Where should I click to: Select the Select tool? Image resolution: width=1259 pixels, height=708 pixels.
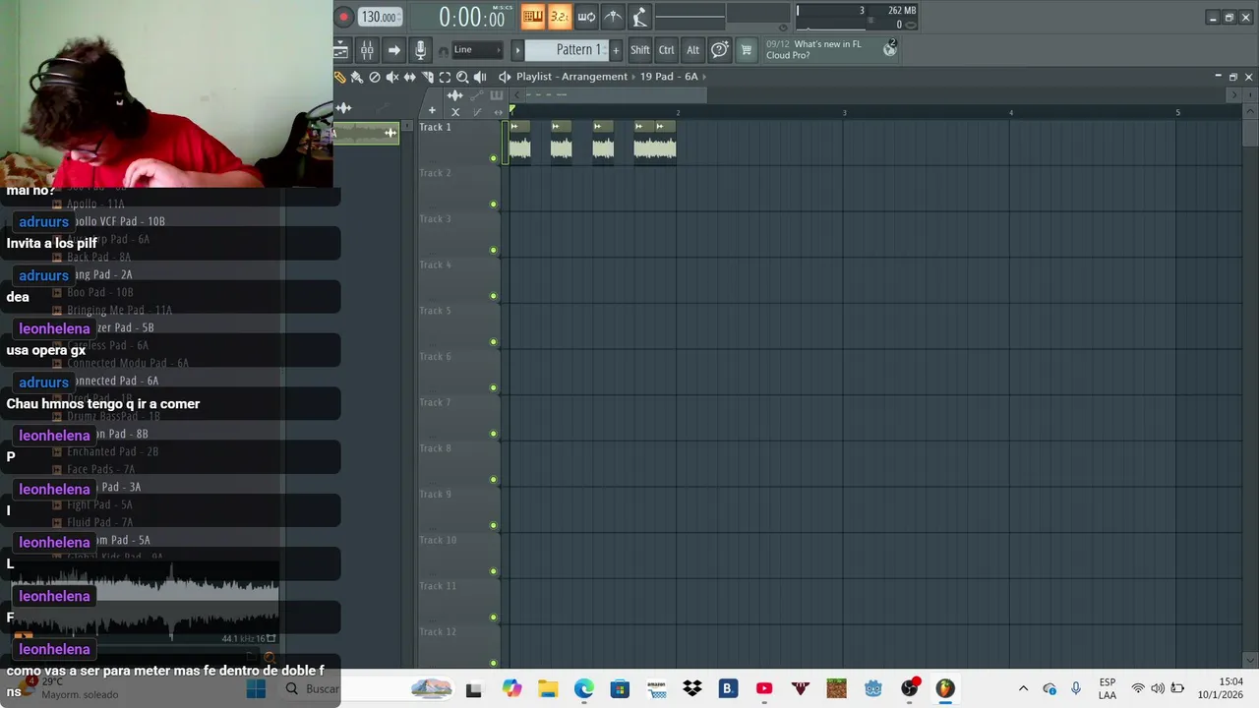(x=445, y=77)
